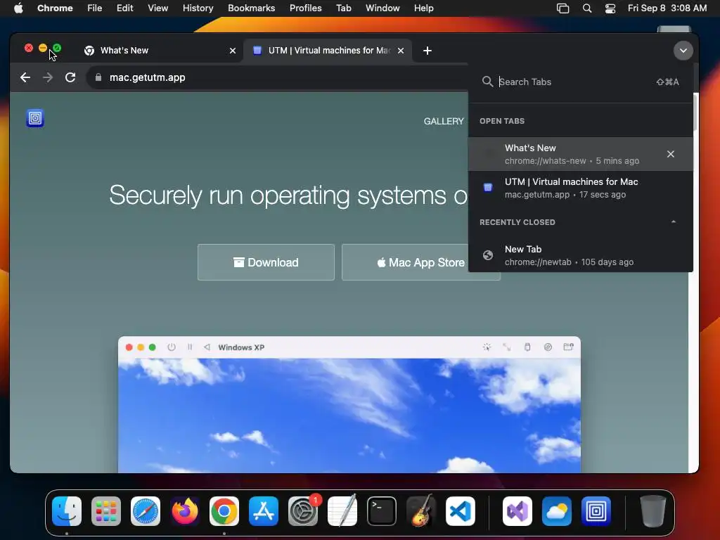Switch to the What's New tab
Screen dimensions: 720x540
(x=157, y=51)
